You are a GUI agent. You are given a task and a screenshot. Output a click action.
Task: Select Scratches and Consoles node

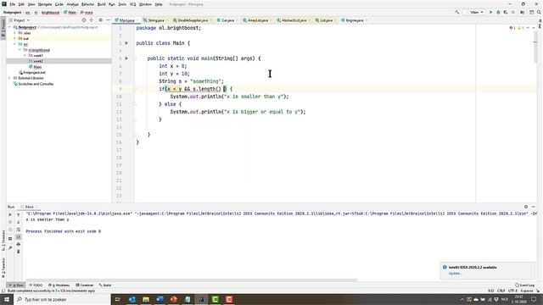click(x=33, y=84)
